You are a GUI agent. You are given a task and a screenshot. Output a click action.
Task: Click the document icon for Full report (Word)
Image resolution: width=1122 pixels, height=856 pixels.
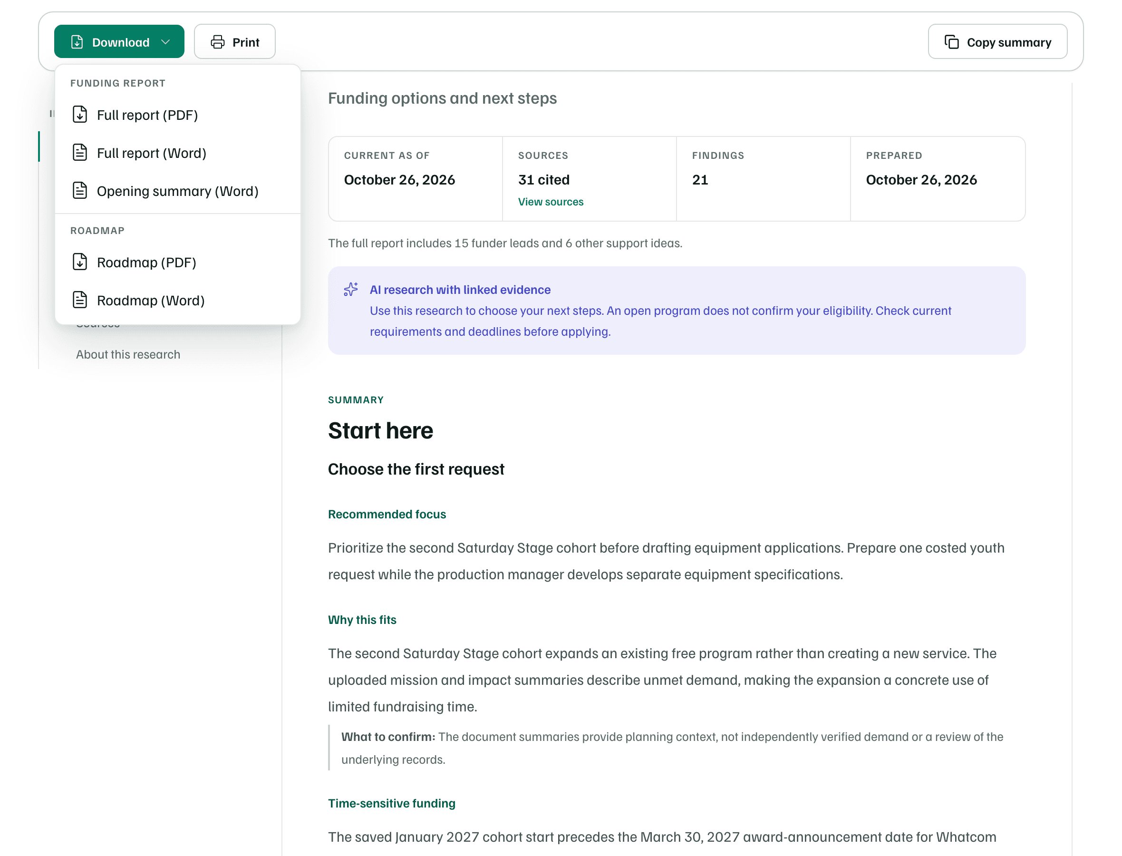click(x=80, y=153)
